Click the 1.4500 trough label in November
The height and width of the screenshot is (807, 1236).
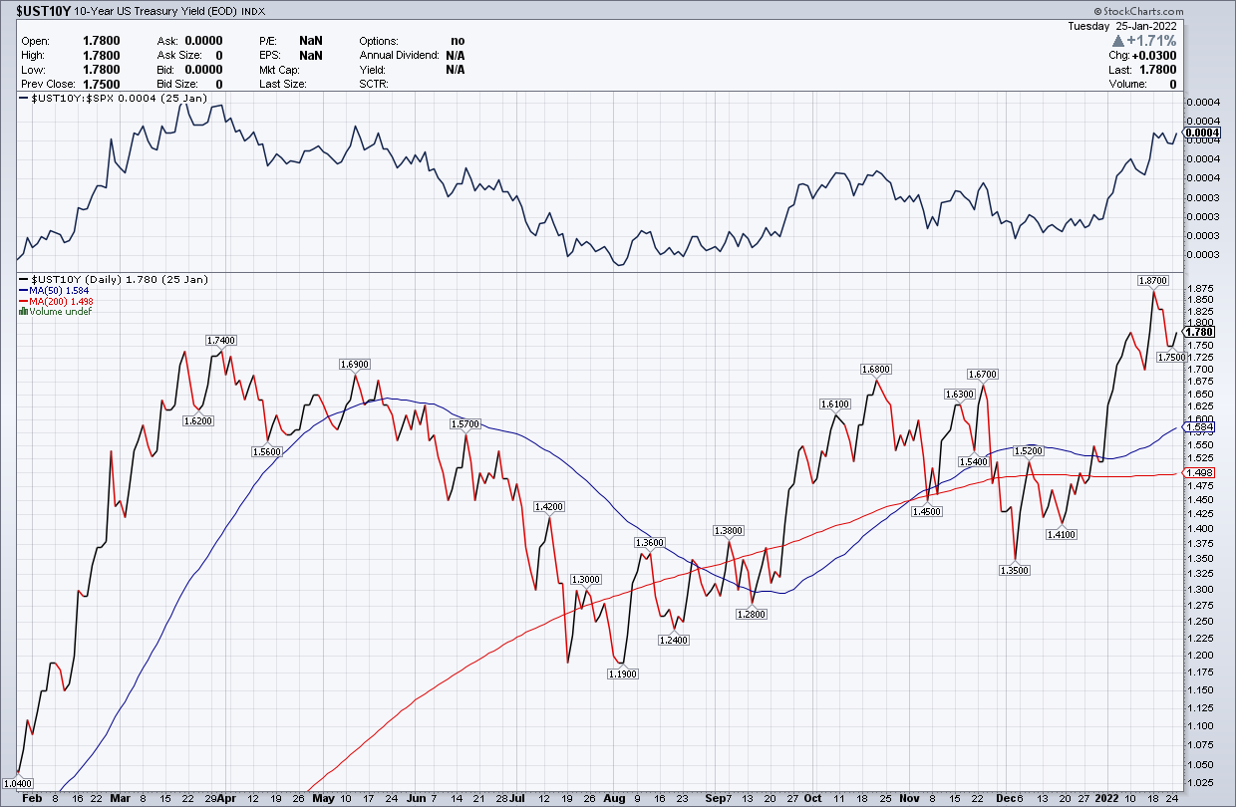coord(928,511)
